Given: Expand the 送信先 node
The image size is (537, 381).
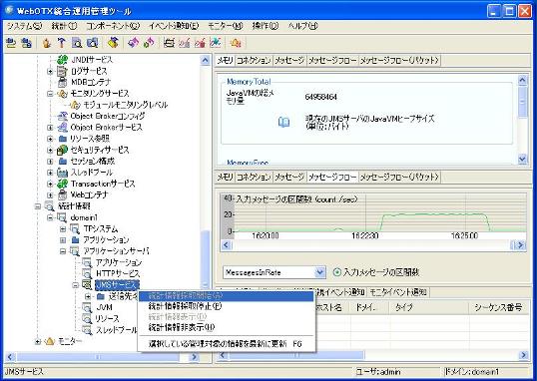Looking at the screenshot, I should [x=88, y=296].
